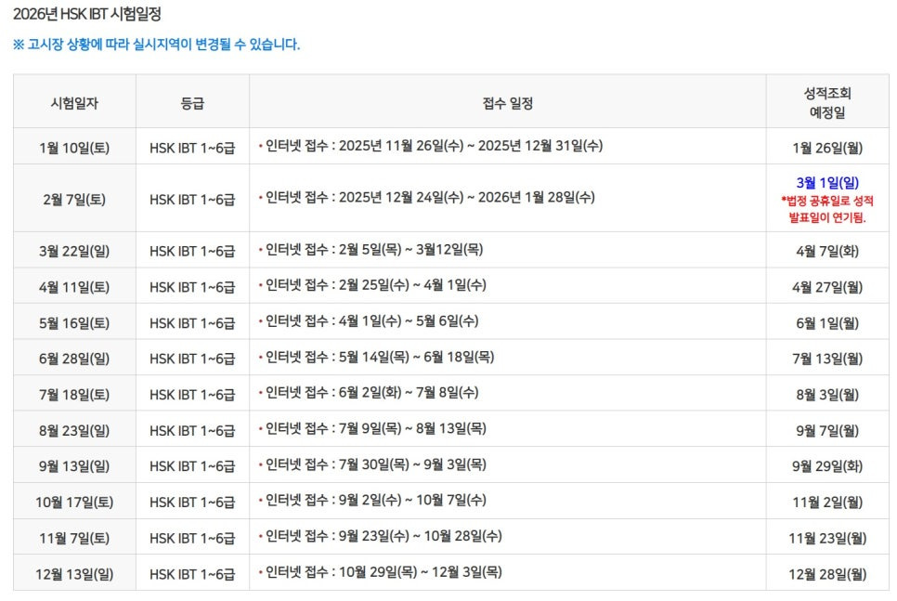This screenshot has width=897, height=601.
Task: Click 'HSK IBT 1~6급' in the 10월 17일 row
Action: (192, 502)
